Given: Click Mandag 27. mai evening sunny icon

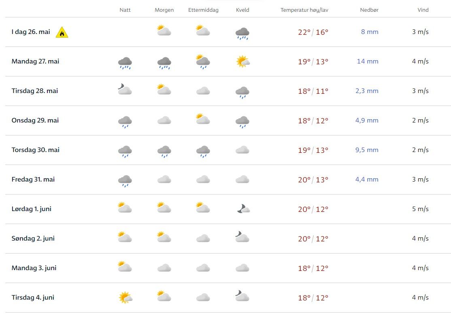Looking at the screenshot, I should (x=243, y=62).
